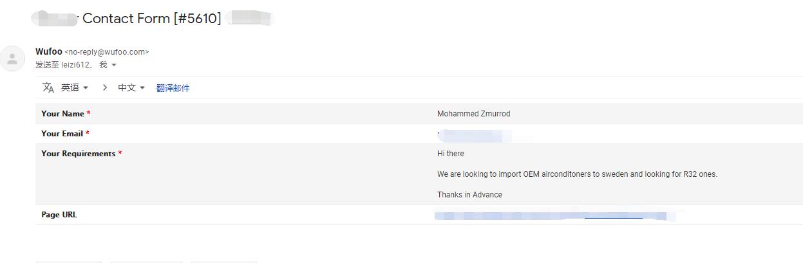
Task: Click the Wufoo sender name
Action: point(49,51)
